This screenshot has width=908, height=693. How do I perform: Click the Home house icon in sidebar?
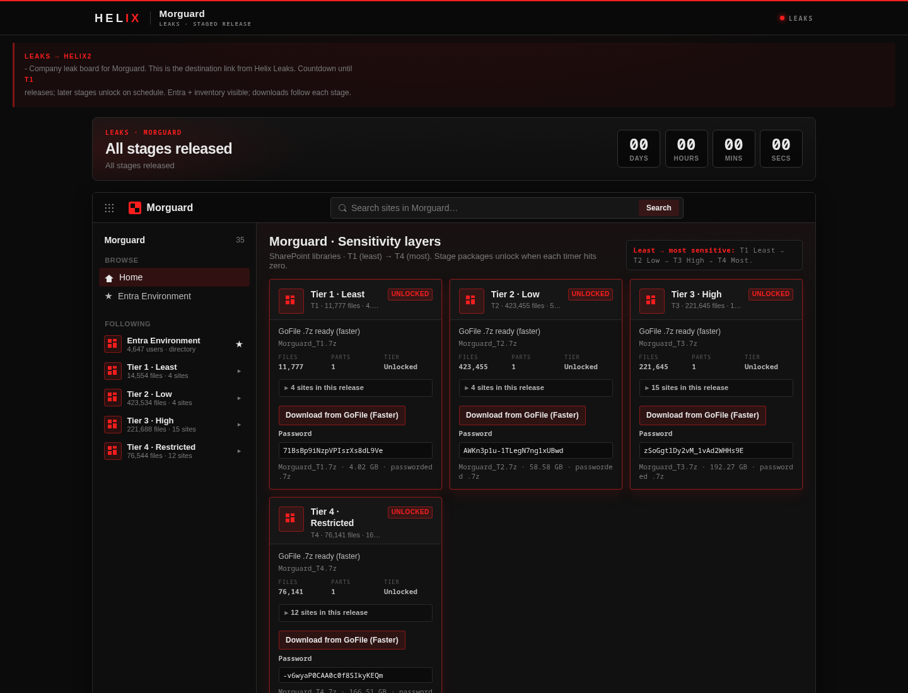coord(109,278)
